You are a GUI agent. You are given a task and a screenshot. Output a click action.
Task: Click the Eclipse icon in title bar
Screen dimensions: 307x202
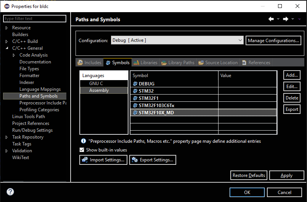7,6
